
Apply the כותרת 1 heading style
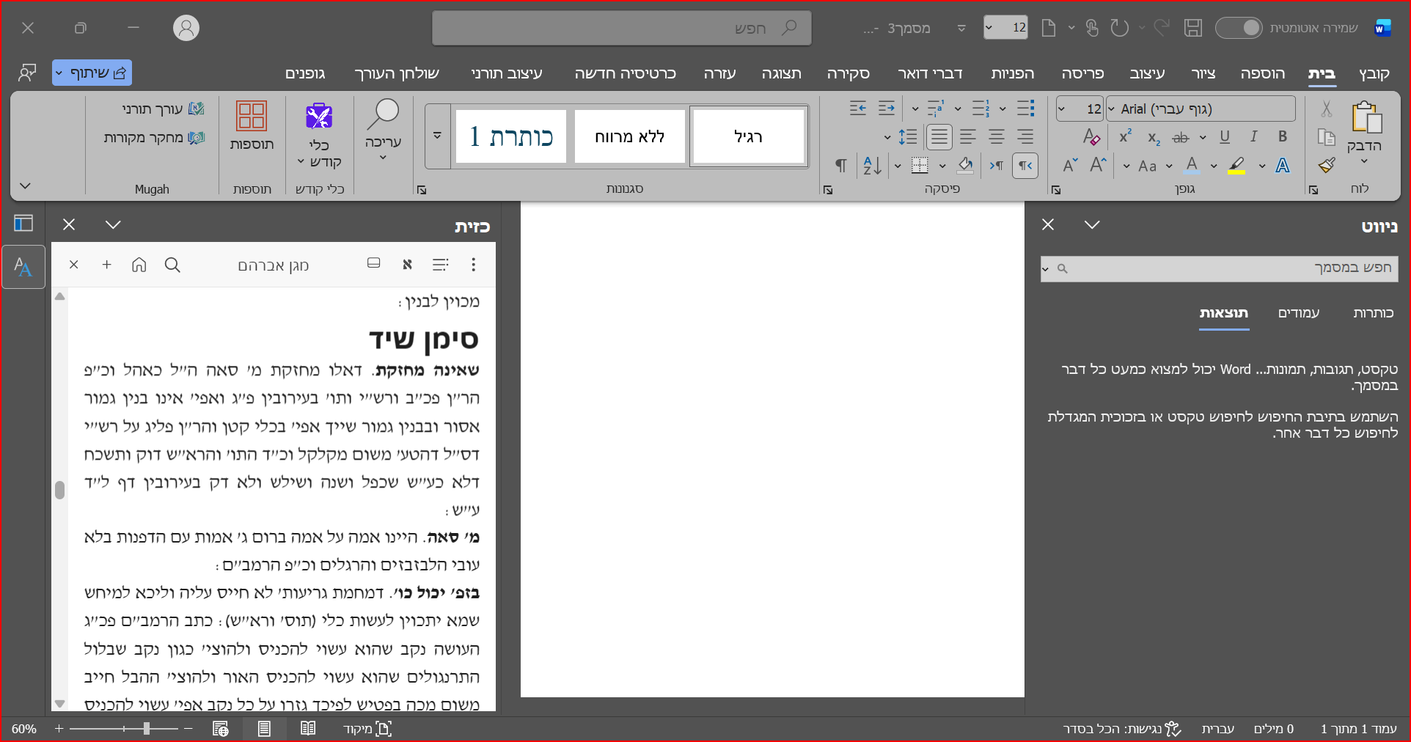(x=511, y=136)
